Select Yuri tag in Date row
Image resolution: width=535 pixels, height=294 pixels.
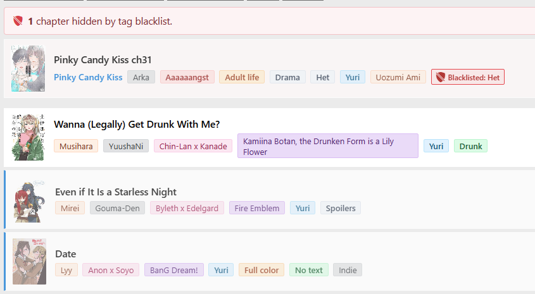click(x=221, y=270)
